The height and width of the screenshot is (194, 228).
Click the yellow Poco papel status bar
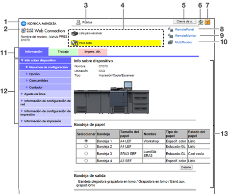(116, 43)
